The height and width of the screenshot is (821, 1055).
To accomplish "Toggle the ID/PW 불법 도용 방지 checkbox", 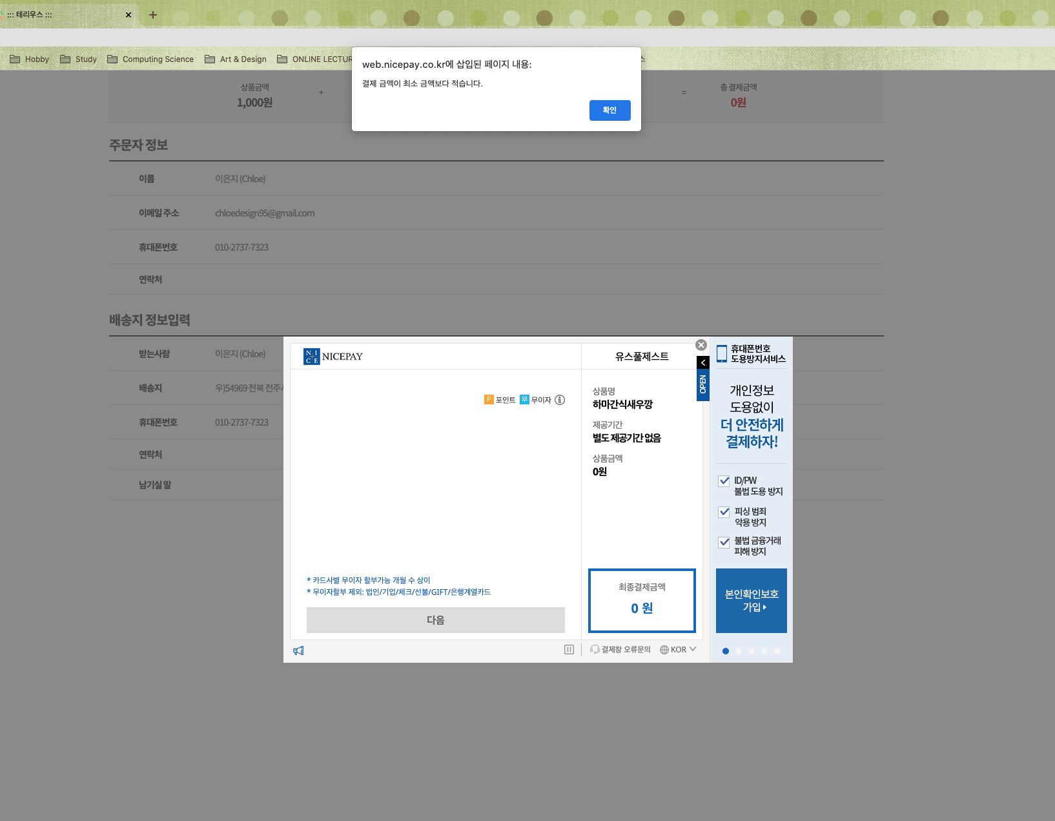I will (724, 481).
